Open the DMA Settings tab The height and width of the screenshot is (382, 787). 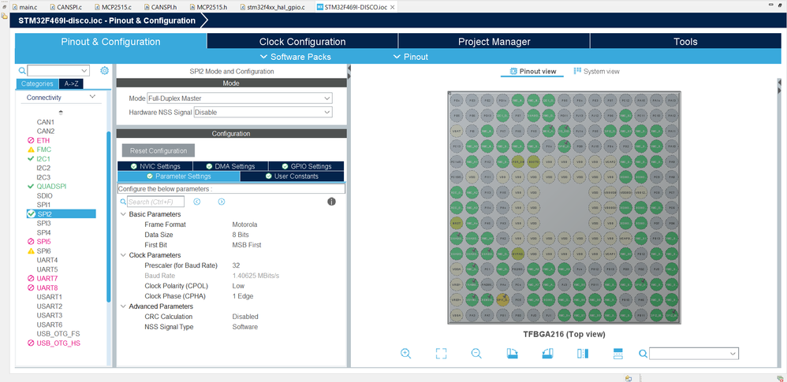pos(230,166)
